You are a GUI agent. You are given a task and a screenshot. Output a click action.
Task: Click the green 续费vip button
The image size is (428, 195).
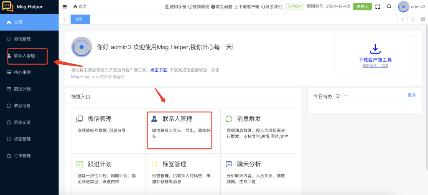pos(362,7)
